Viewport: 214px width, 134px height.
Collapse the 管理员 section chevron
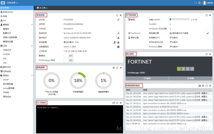click(x=32, y=25)
